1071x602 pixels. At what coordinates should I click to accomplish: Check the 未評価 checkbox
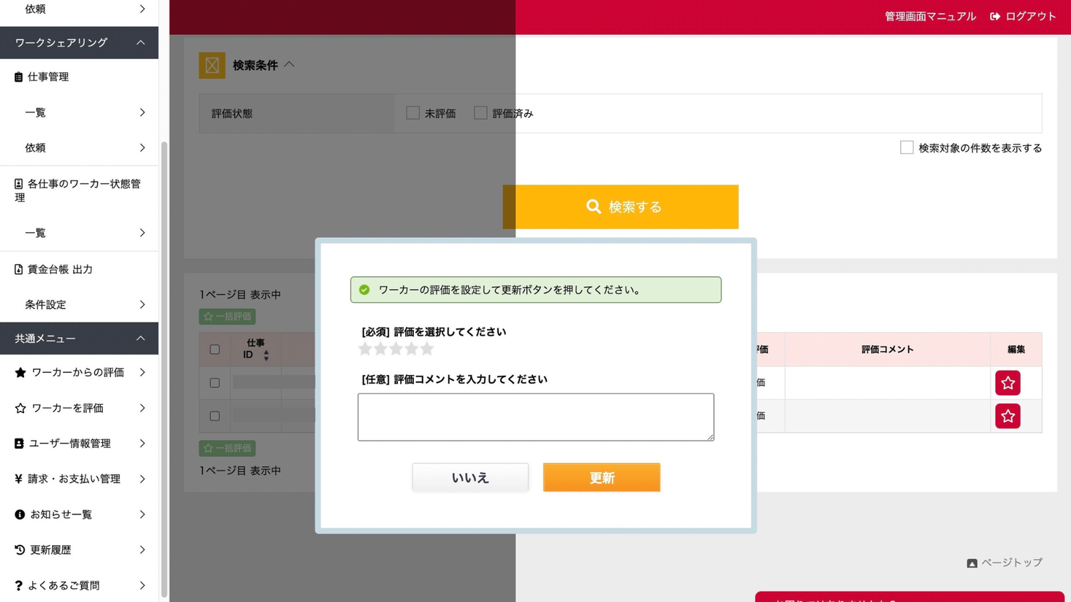412,112
